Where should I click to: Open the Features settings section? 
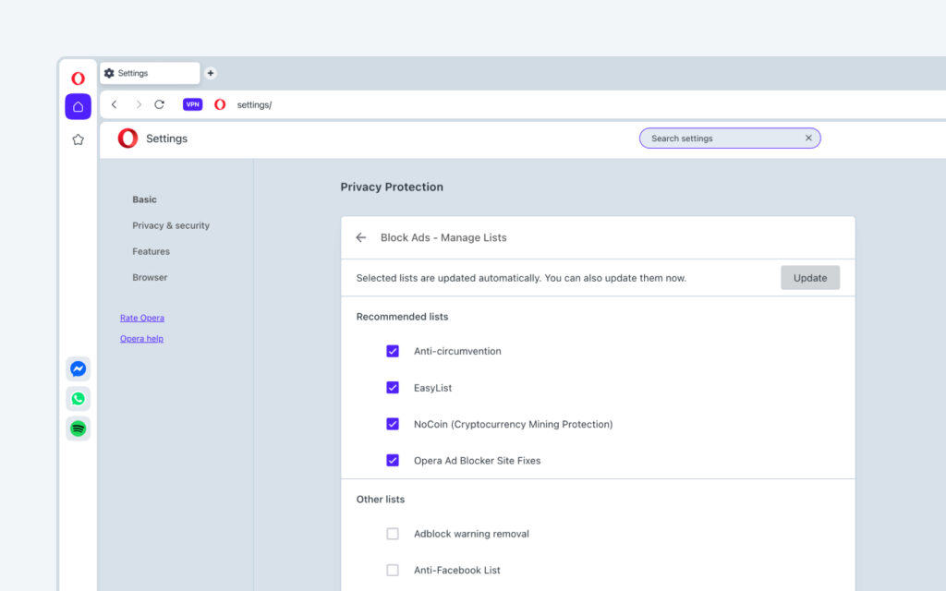(151, 251)
